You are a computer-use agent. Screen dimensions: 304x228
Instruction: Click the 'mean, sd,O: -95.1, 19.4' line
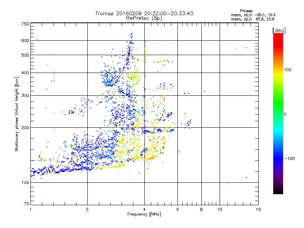pos(253,15)
